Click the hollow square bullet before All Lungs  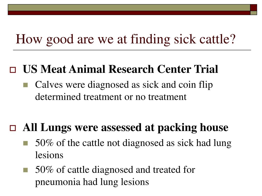tap(13, 128)
